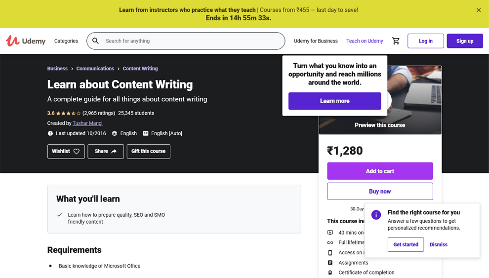Click the Buy now button

coord(380,192)
